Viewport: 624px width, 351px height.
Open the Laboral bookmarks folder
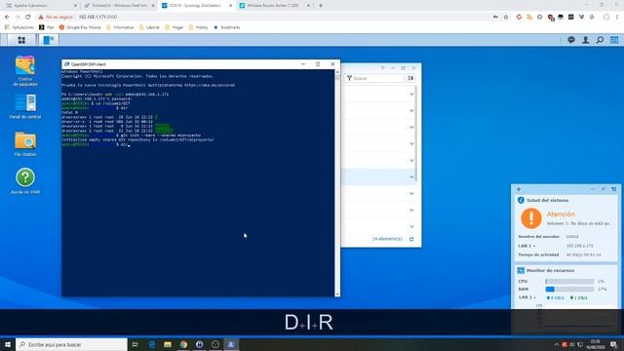click(x=149, y=27)
